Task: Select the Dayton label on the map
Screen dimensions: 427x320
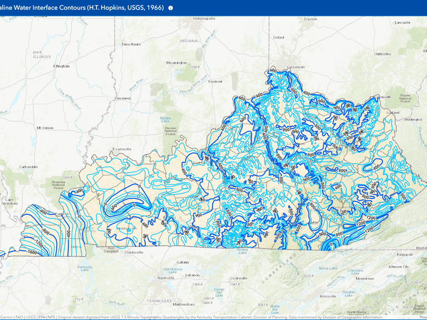Action: click(x=311, y=19)
